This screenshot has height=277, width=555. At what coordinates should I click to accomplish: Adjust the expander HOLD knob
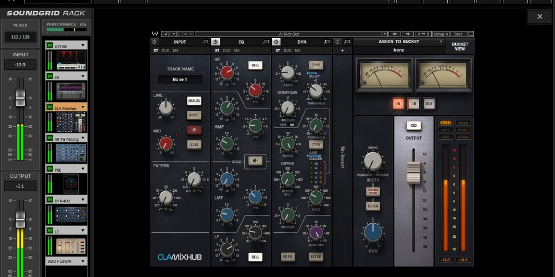click(x=316, y=197)
